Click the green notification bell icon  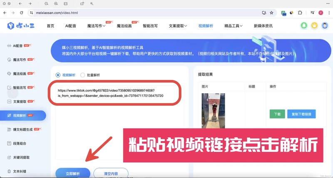coord(304,26)
